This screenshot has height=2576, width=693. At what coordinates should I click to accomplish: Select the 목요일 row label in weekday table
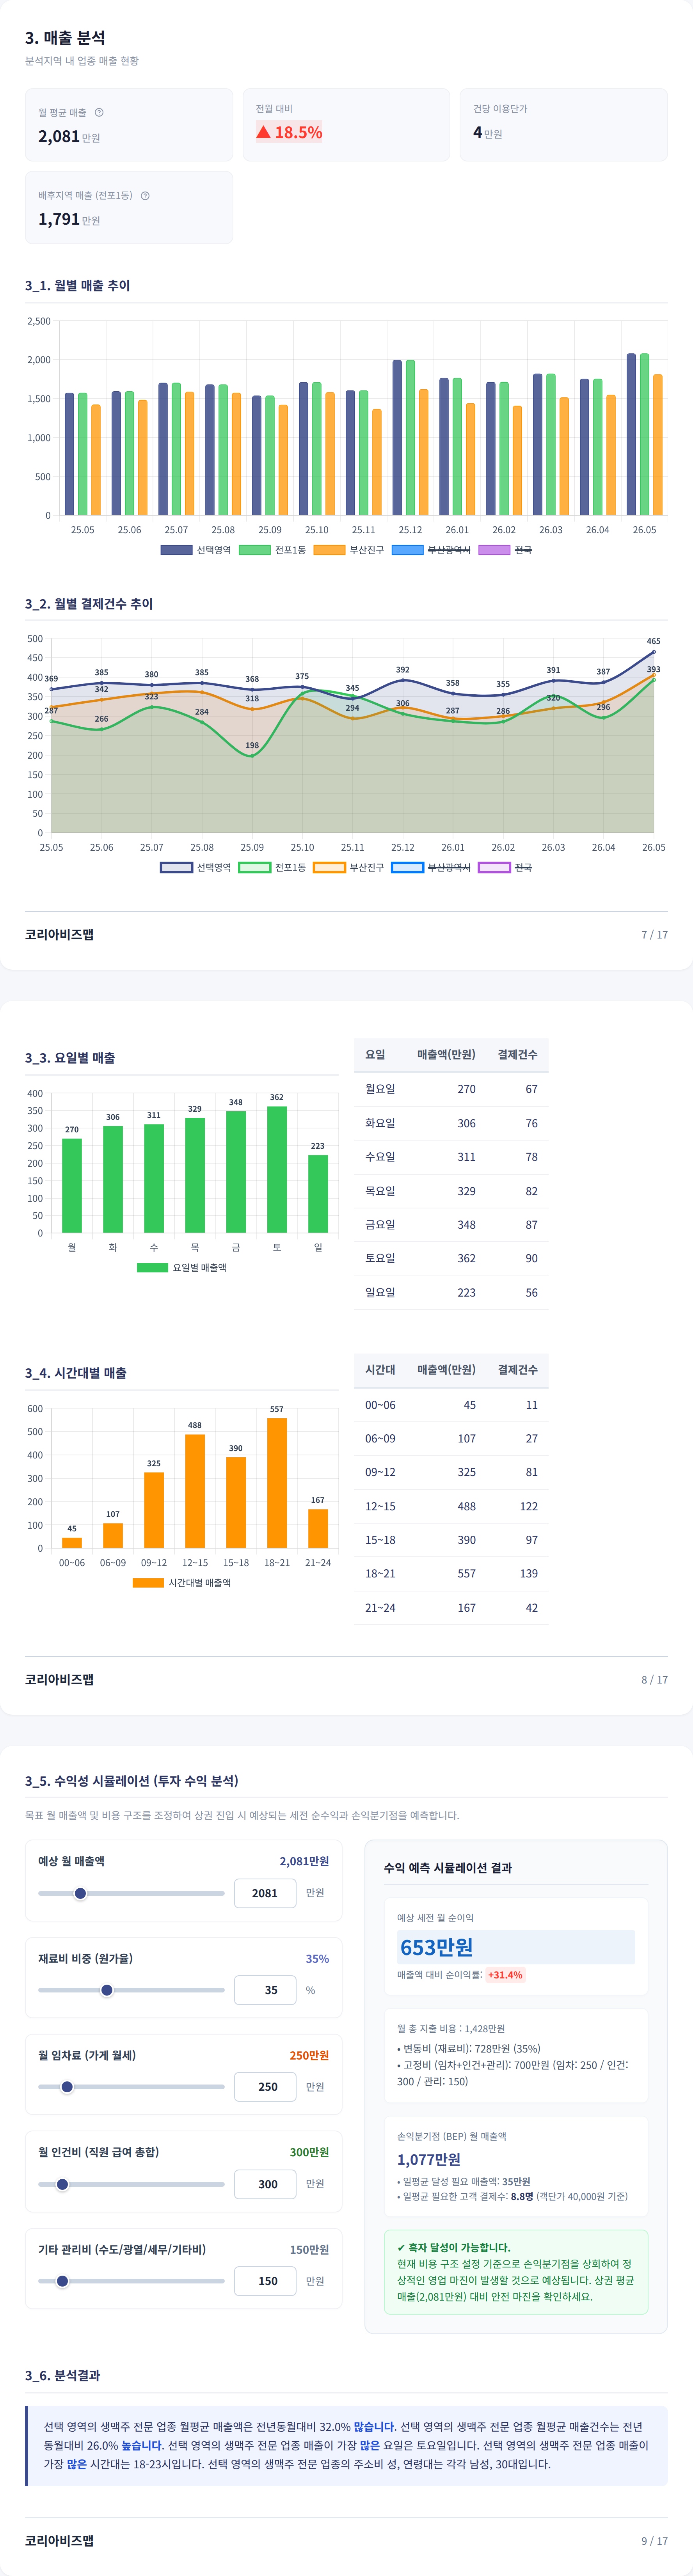tap(380, 1191)
